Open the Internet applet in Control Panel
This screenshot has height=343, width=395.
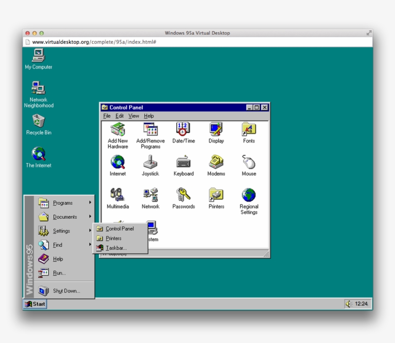tap(118, 166)
